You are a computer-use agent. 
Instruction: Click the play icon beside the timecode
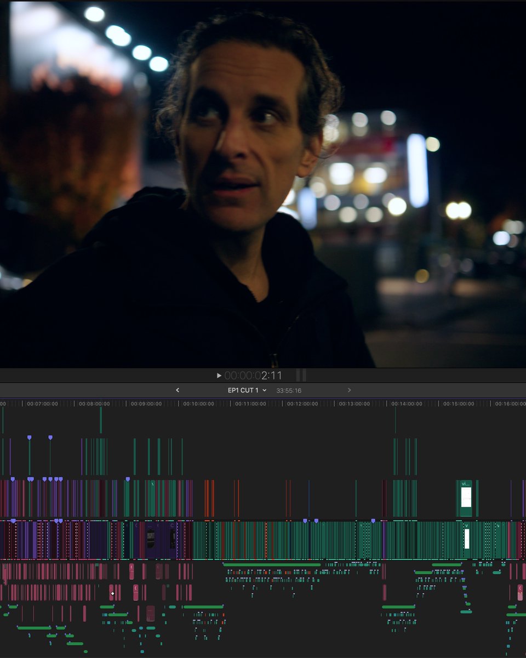pyautogui.click(x=219, y=376)
